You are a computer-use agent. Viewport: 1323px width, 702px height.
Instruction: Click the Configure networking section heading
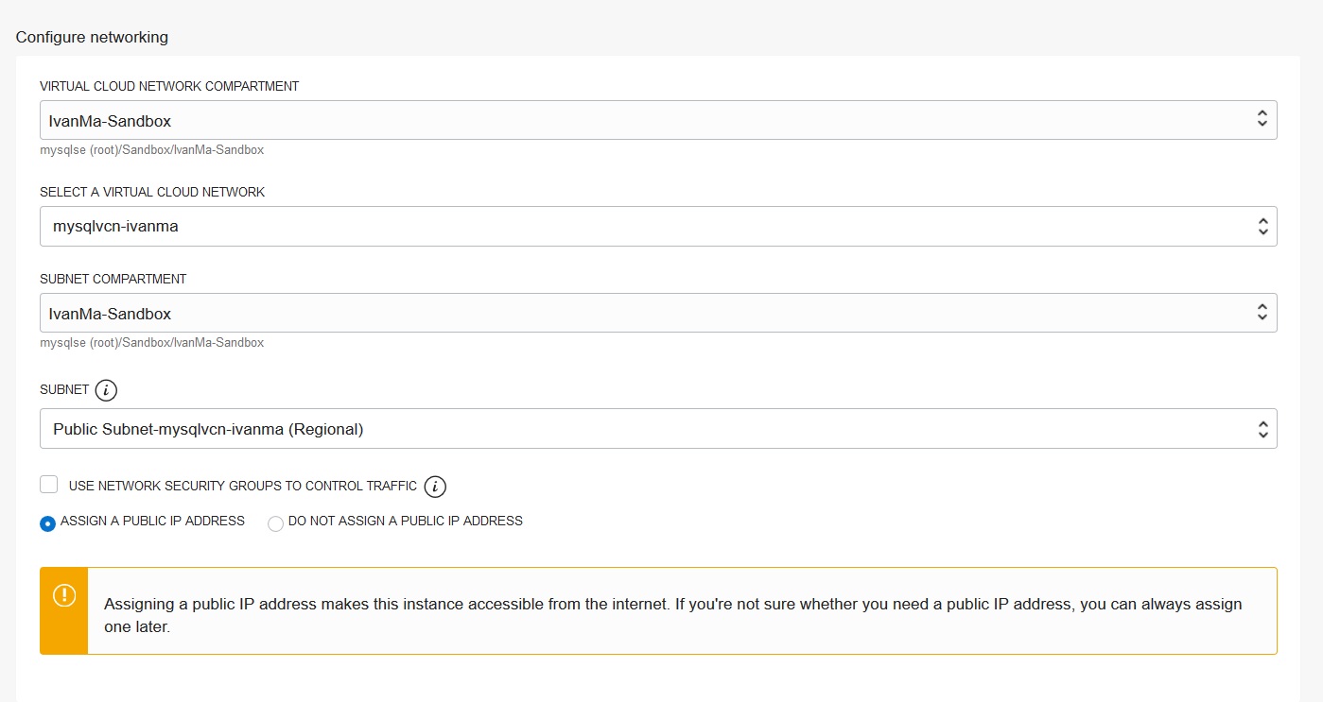coord(92,38)
